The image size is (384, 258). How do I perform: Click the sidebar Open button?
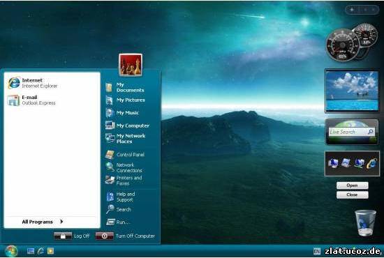(x=352, y=185)
